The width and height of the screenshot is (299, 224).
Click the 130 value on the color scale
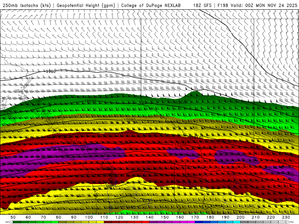point(135,217)
